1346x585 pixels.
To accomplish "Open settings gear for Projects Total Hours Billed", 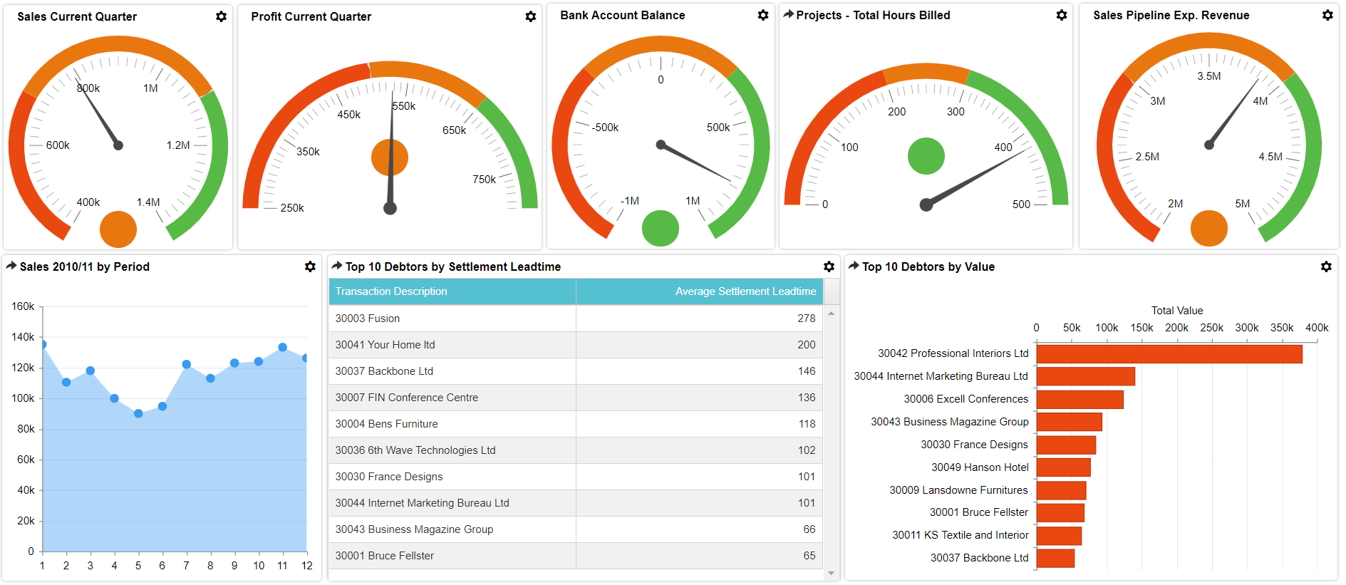I will coord(1061,15).
